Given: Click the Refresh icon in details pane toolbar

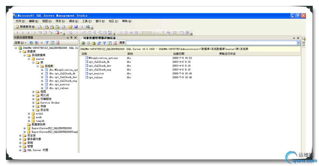Looking at the screenshot, I should point(110,43).
